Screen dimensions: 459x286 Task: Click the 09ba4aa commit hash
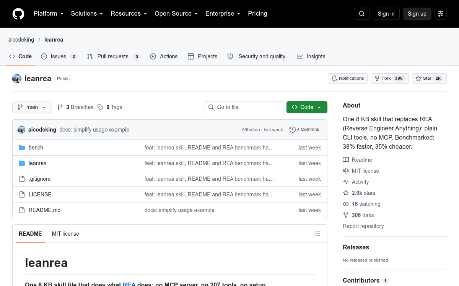(x=251, y=130)
